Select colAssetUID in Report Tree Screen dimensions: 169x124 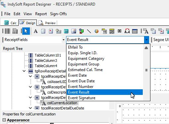57,82
